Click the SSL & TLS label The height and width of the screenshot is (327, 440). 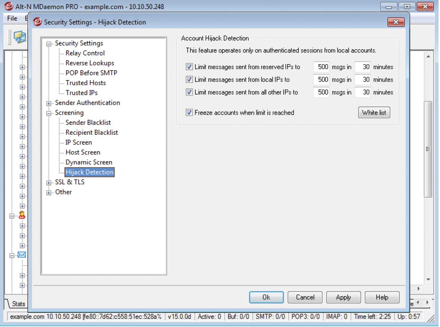pos(70,182)
